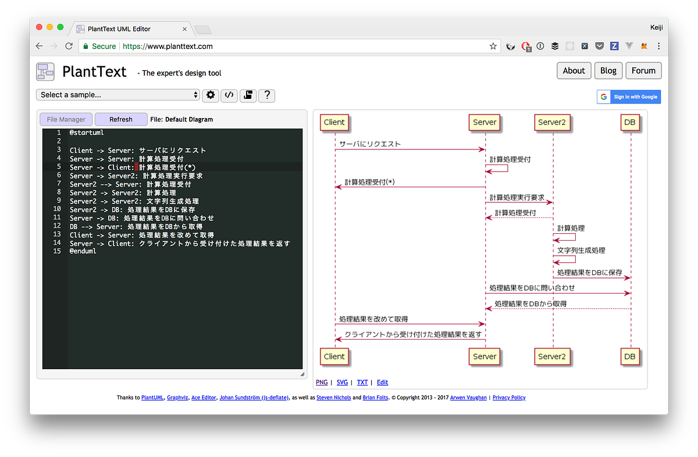Open the help question mark icon

pyautogui.click(x=266, y=95)
